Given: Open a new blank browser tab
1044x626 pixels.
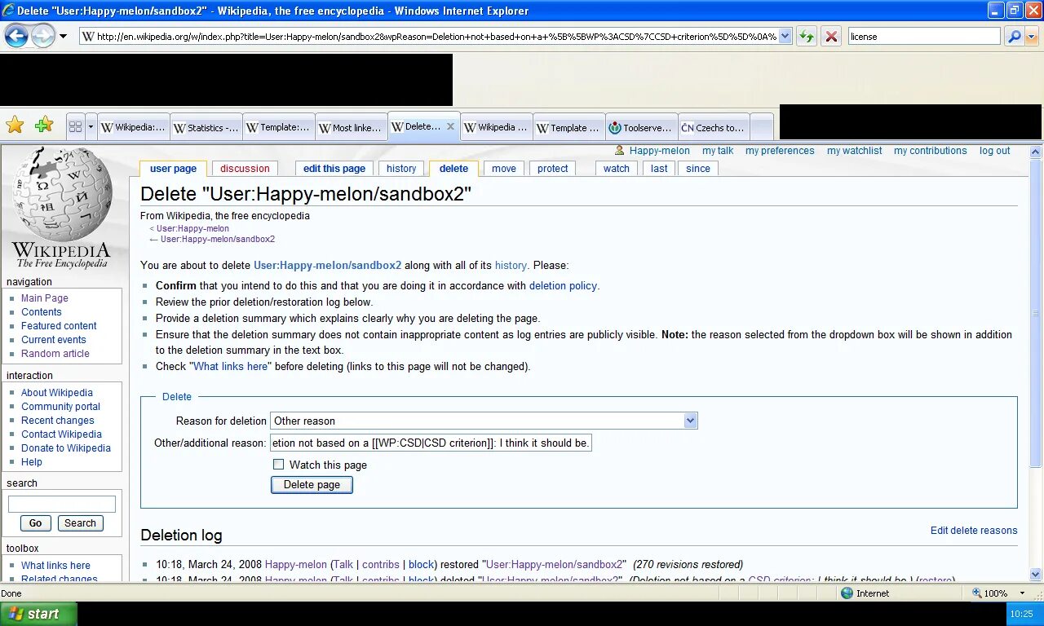Looking at the screenshot, I should tap(762, 127).
